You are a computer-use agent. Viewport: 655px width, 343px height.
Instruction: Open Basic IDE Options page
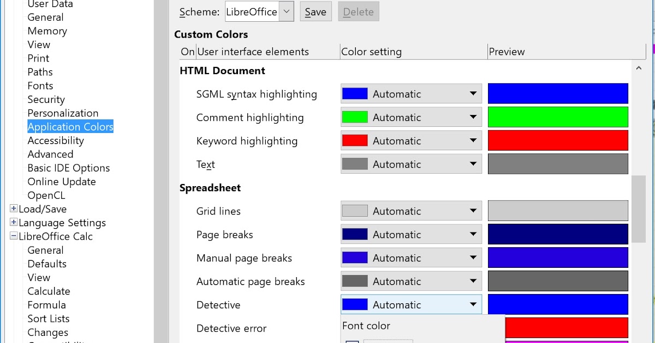(x=68, y=168)
